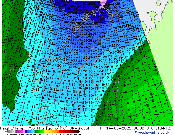Click the yellow swatch in the temperature legend
175x135 pixels.
(x=45, y=131)
